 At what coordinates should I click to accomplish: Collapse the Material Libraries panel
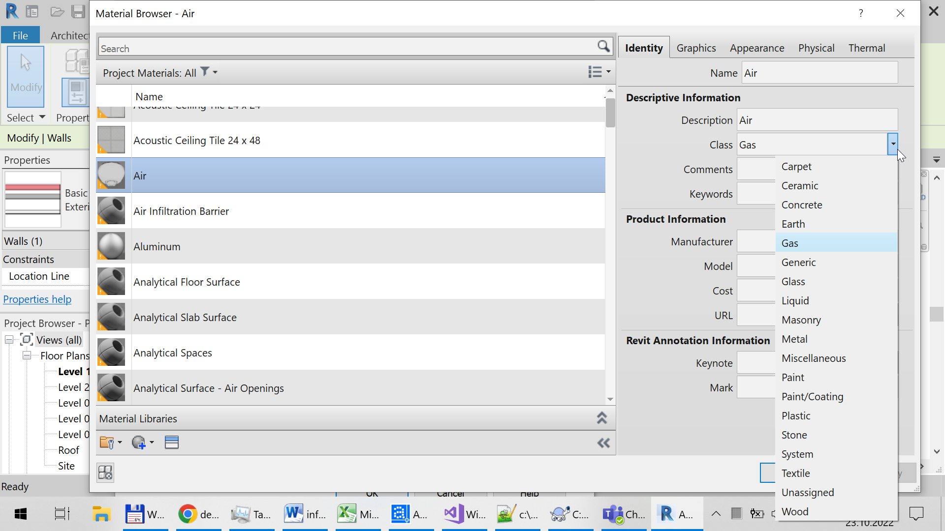(601, 418)
